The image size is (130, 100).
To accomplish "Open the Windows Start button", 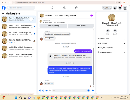I will click(x=16, y=98).
